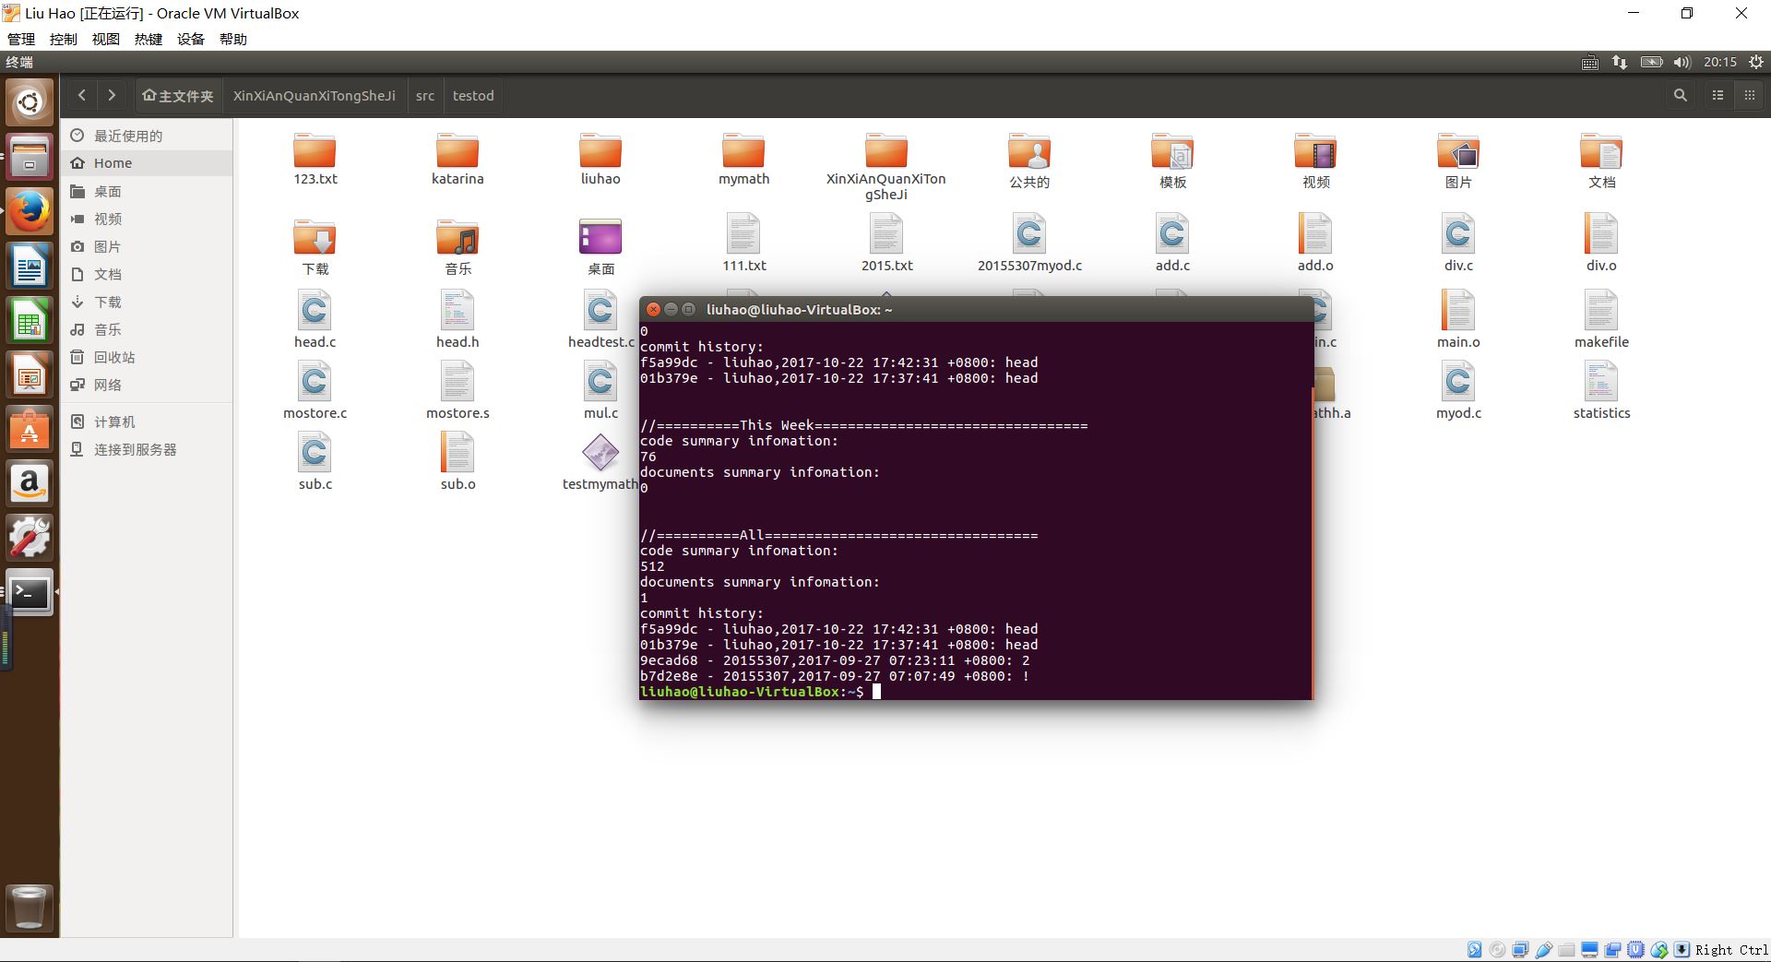Select the katarina folder
Image resolution: width=1771 pixels, height=962 pixels.
pyautogui.click(x=458, y=159)
